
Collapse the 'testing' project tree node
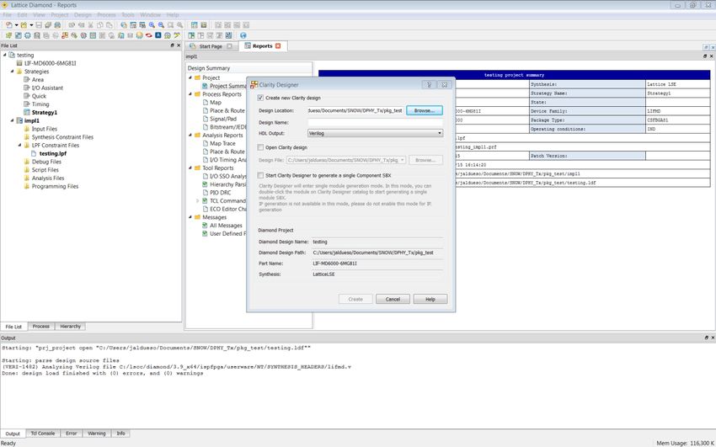pos(5,55)
